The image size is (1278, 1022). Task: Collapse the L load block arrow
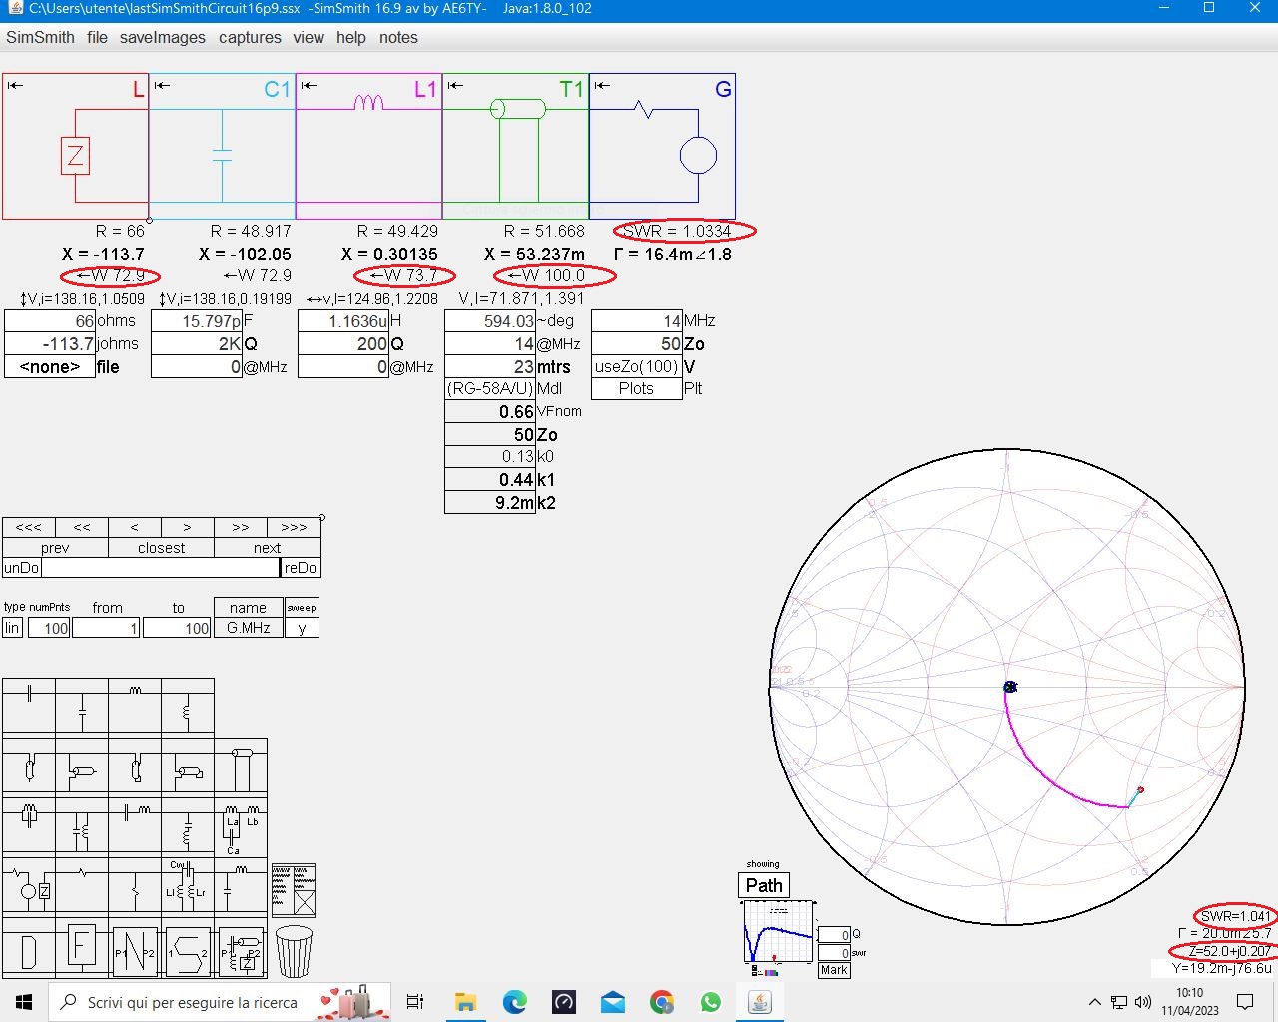tap(15, 85)
